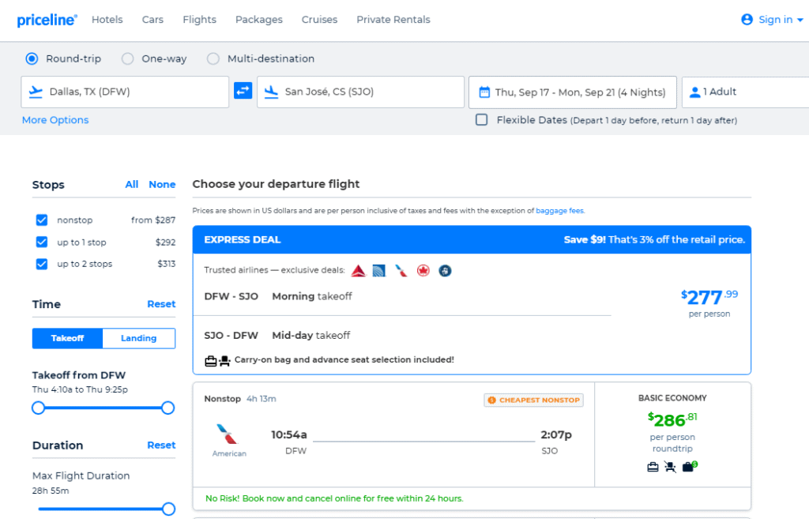Click the Priceline logo
The height and width of the screenshot is (519, 809).
(46, 20)
